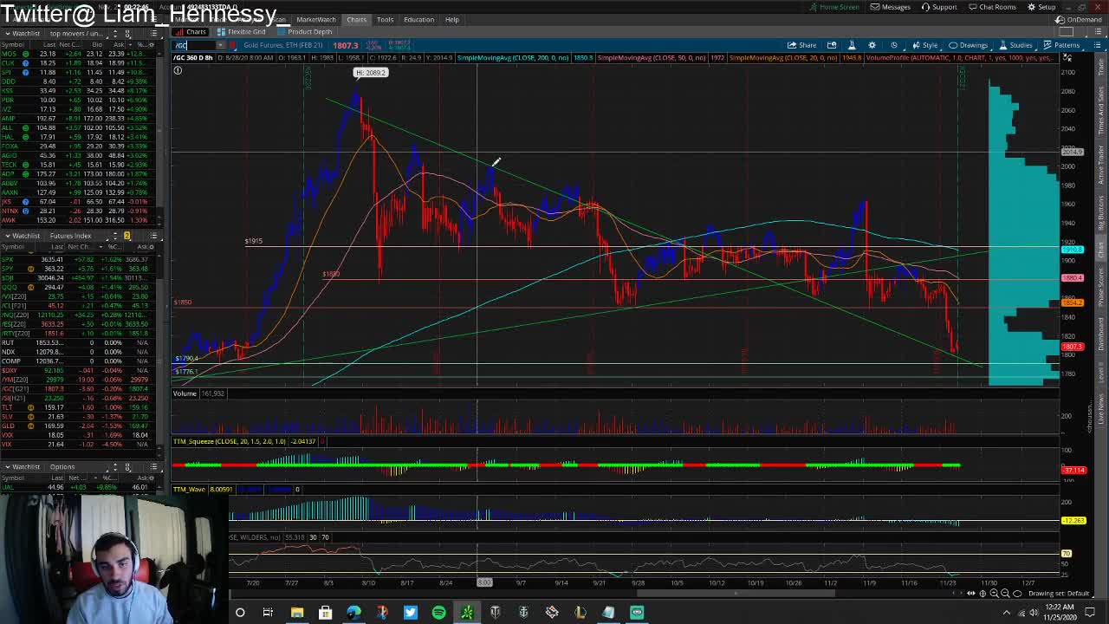1109x624 pixels.
Task: Switch to the MarketWatch tab
Action: [315, 19]
